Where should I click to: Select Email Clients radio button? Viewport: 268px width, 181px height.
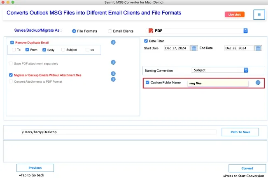pos(110,31)
